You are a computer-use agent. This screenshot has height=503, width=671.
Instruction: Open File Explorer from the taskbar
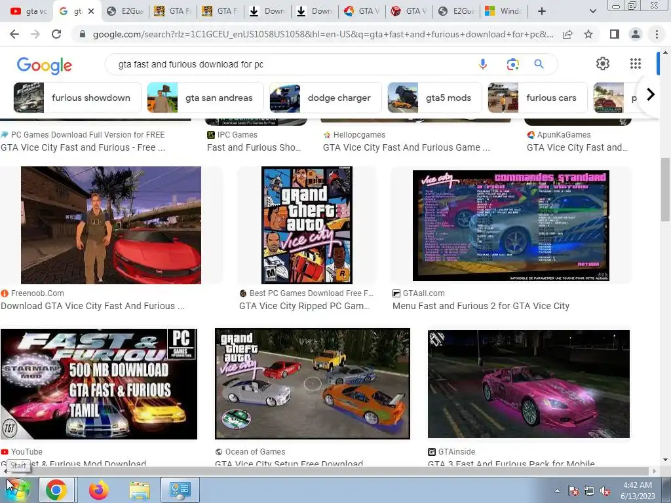pyautogui.click(x=140, y=490)
